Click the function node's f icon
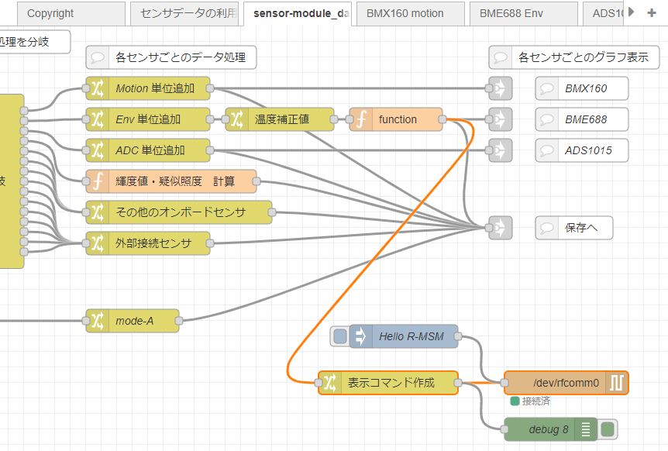Viewport: 668px width, 451px height. coord(360,119)
